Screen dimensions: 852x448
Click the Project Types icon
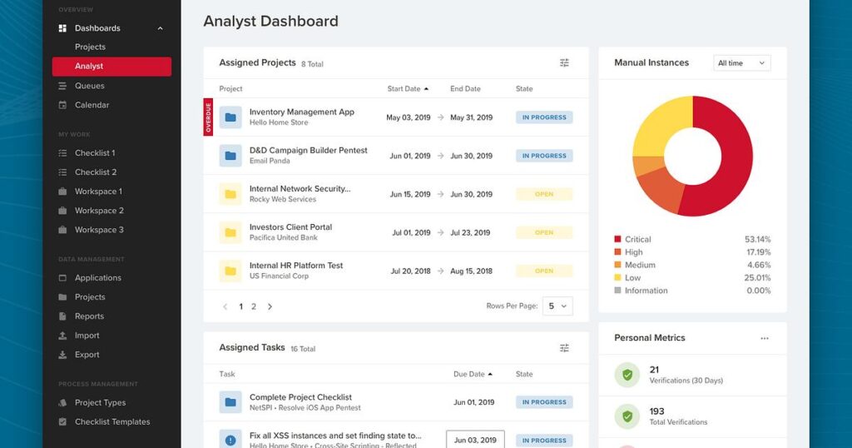click(62, 403)
